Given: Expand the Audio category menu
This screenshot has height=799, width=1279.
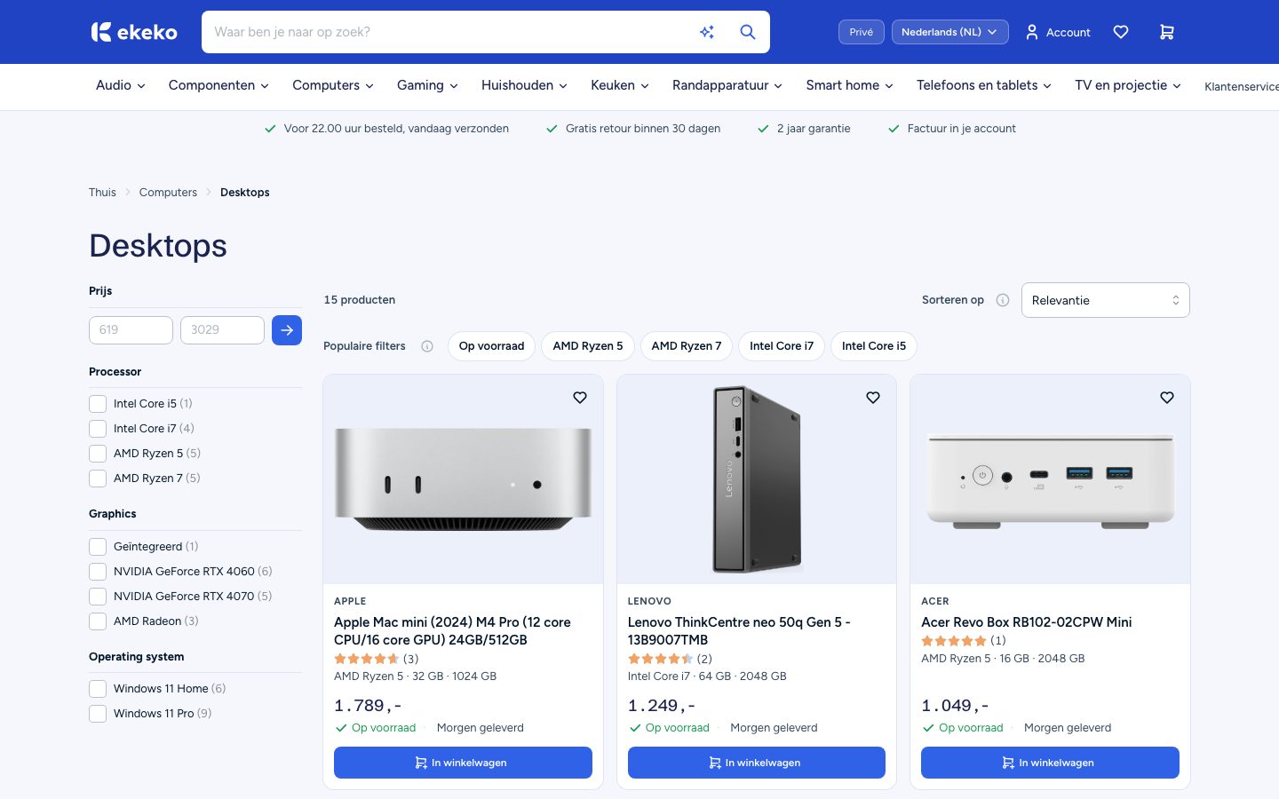Looking at the screenshot, I should 121,85.
